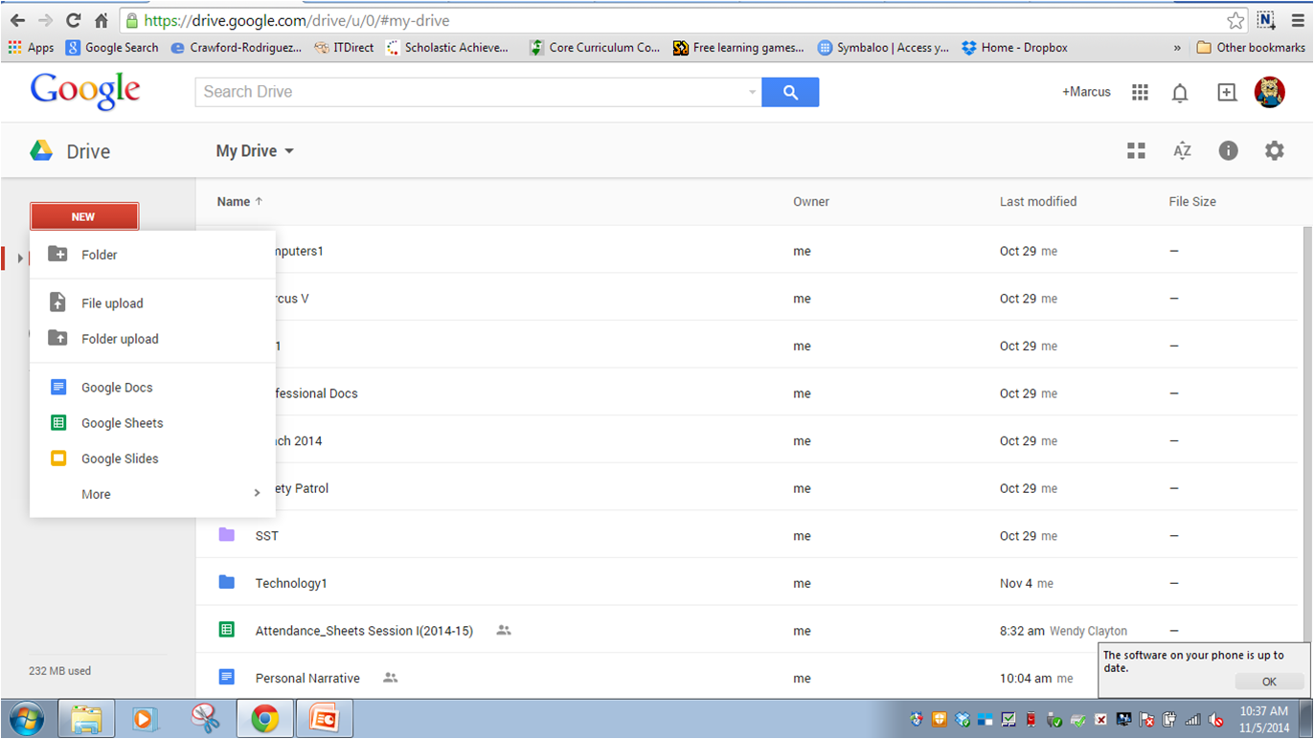The image size is (1314, 739).
Task: Click the muted volume tray icon
Action: (1216, 720)
